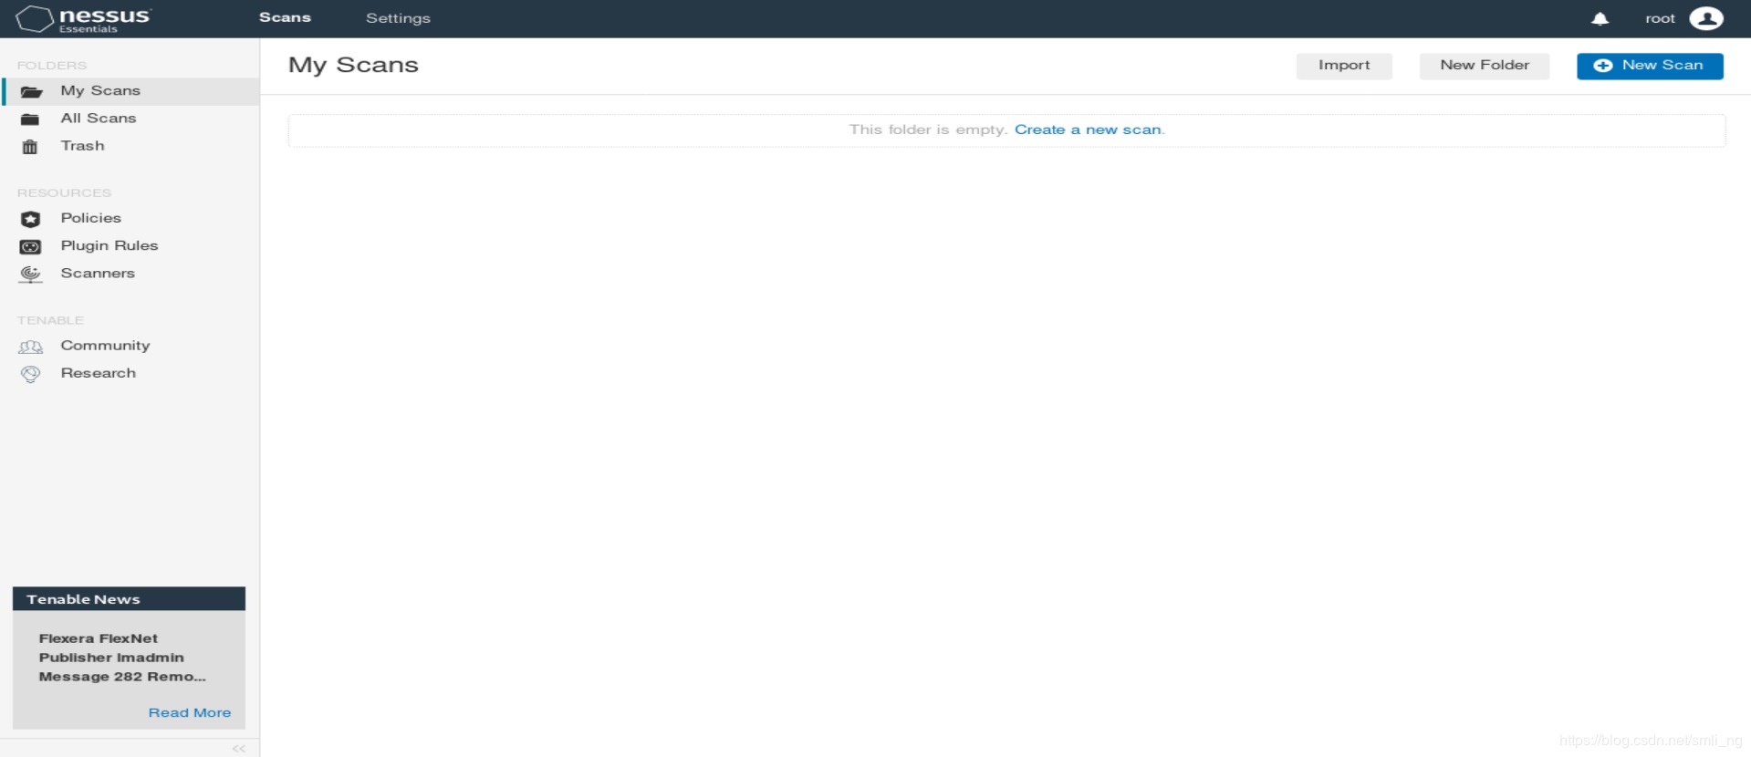The image size is (1751, 757).
Task: Open the Settings top tab
Action: 398,18
